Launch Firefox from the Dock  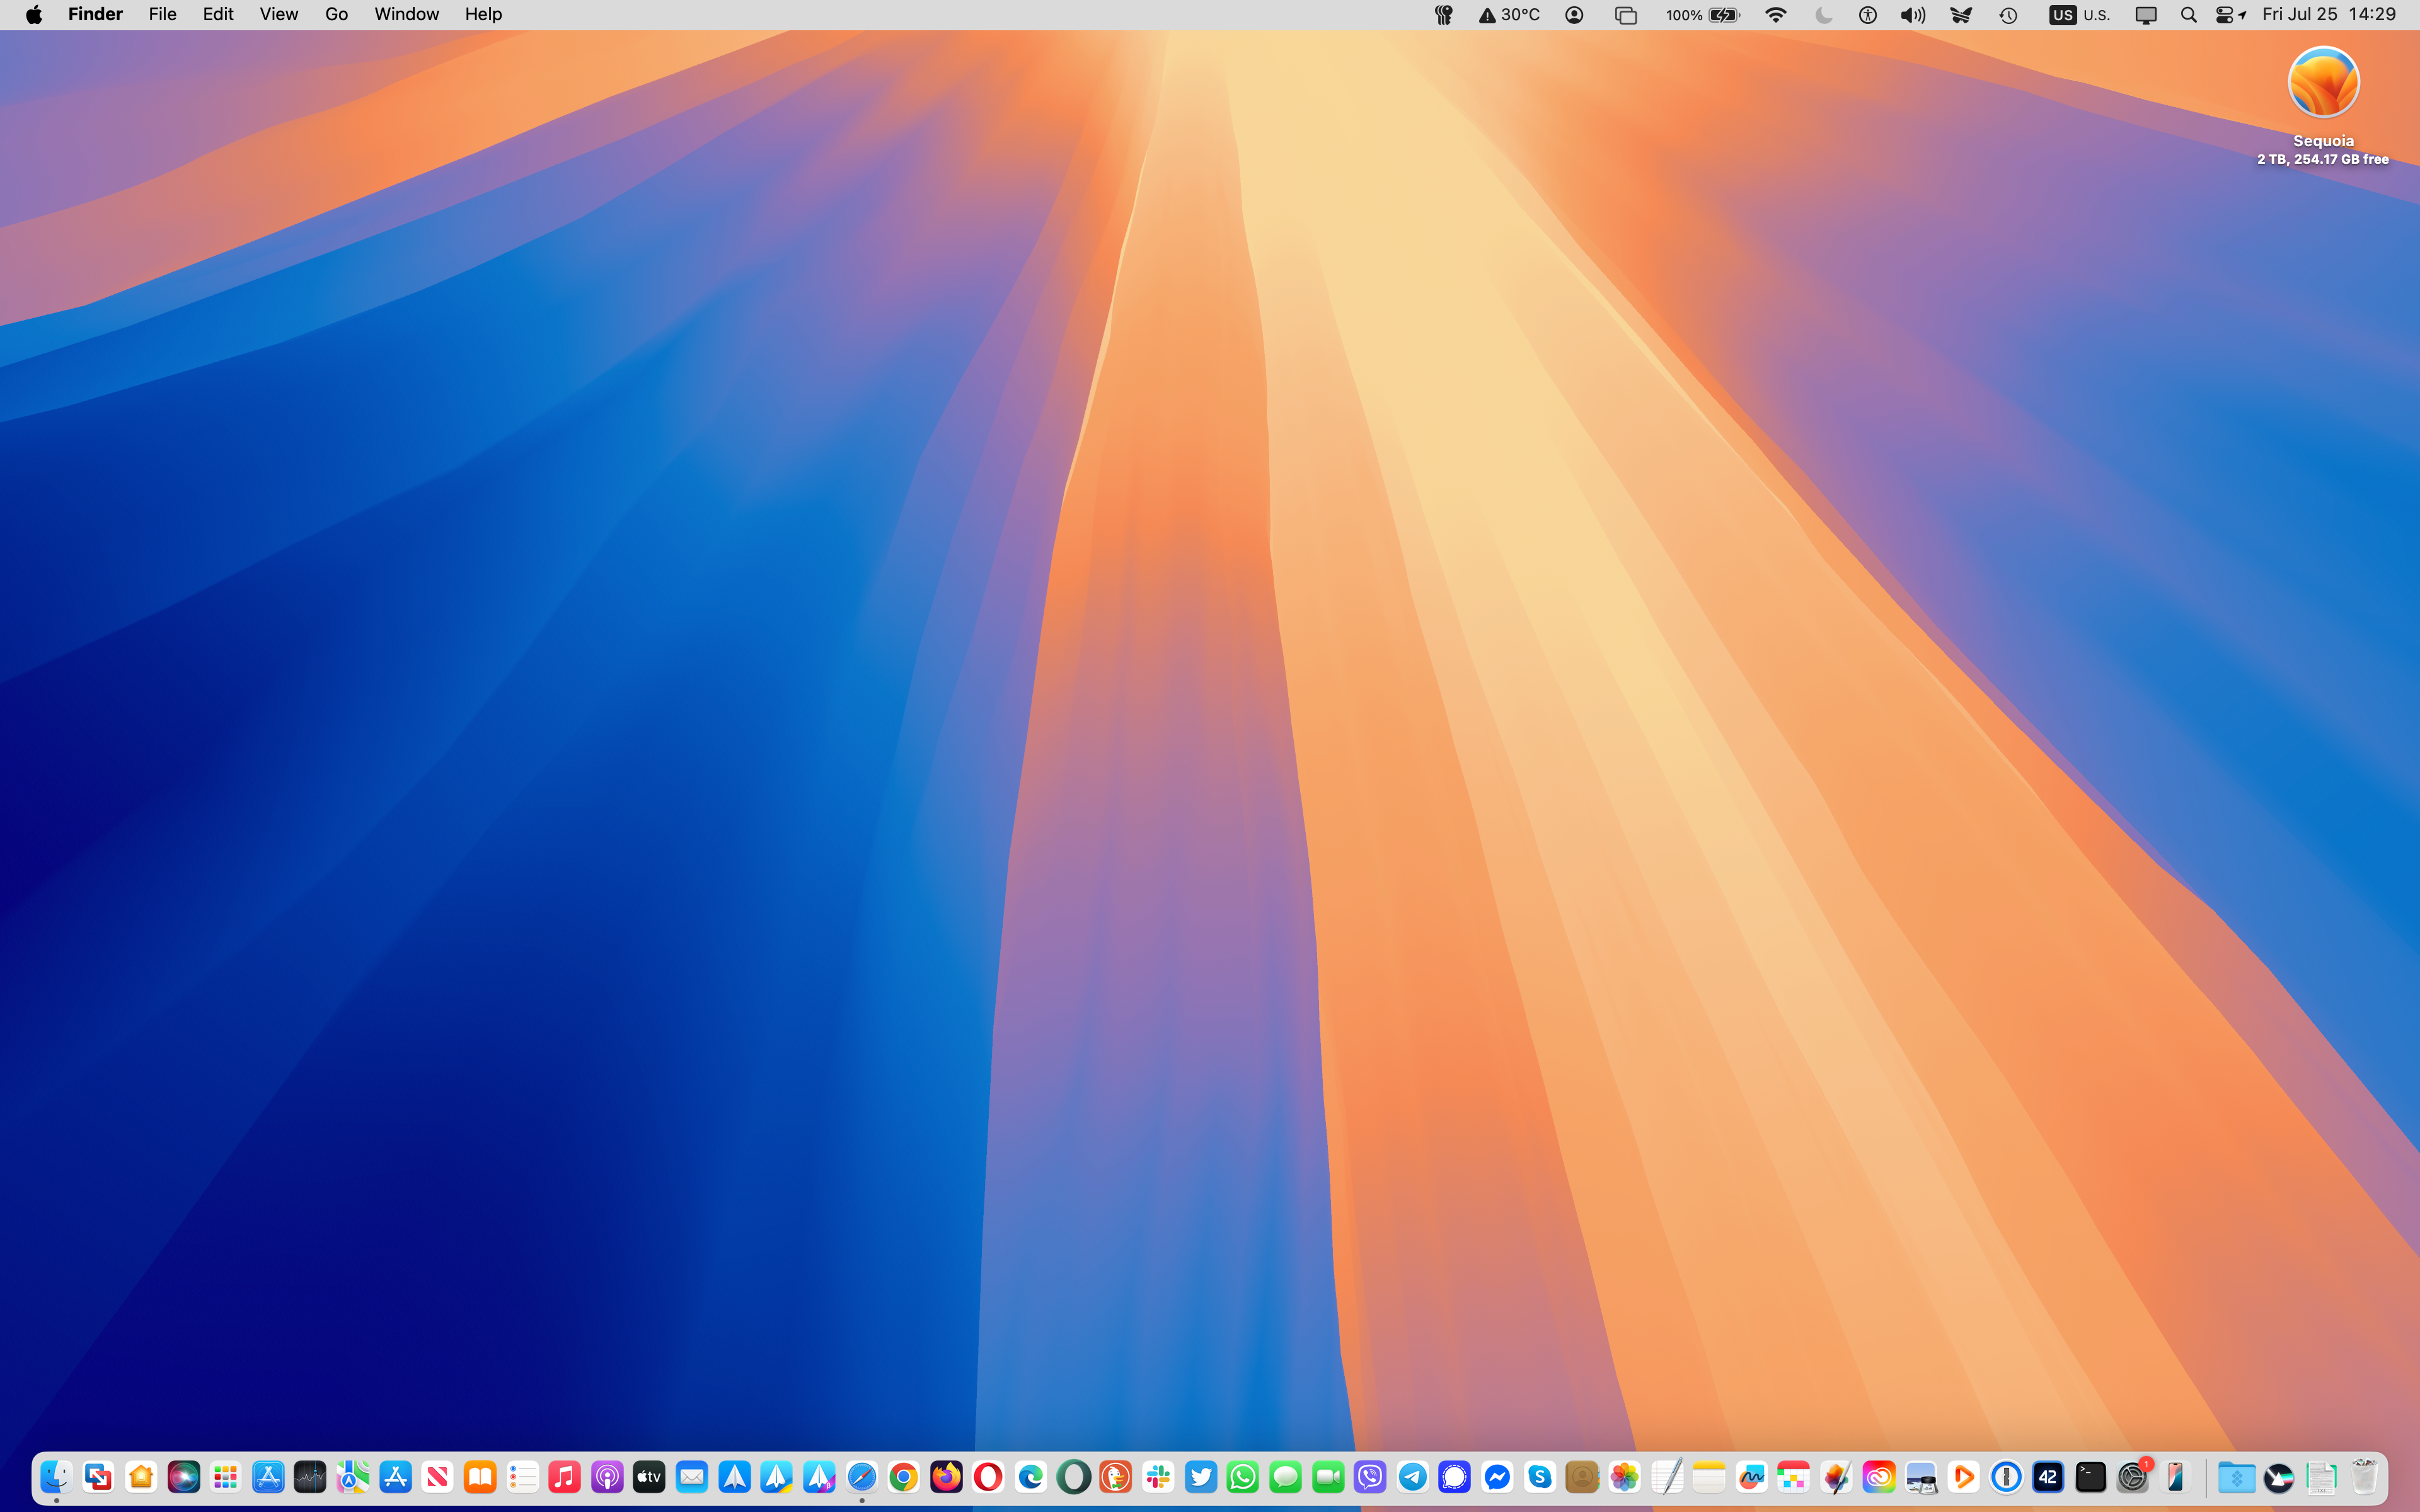[946, 1477]
